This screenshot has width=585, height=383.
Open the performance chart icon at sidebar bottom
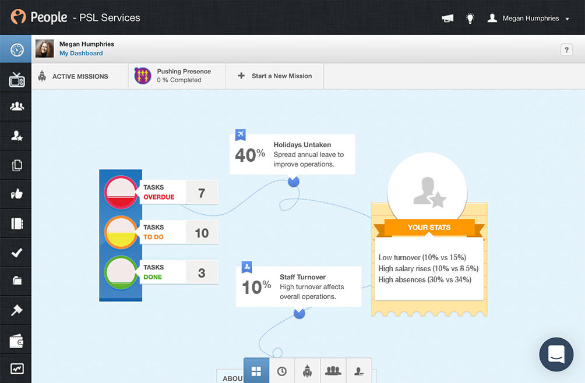click(16, 368)
